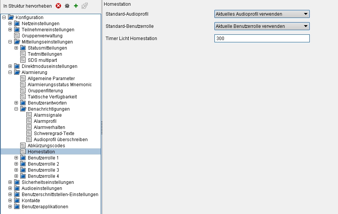Select Abkürzungscodes in the tree
Image resolution: width=338 pixels, height=214 pixels.
point(46,146)
